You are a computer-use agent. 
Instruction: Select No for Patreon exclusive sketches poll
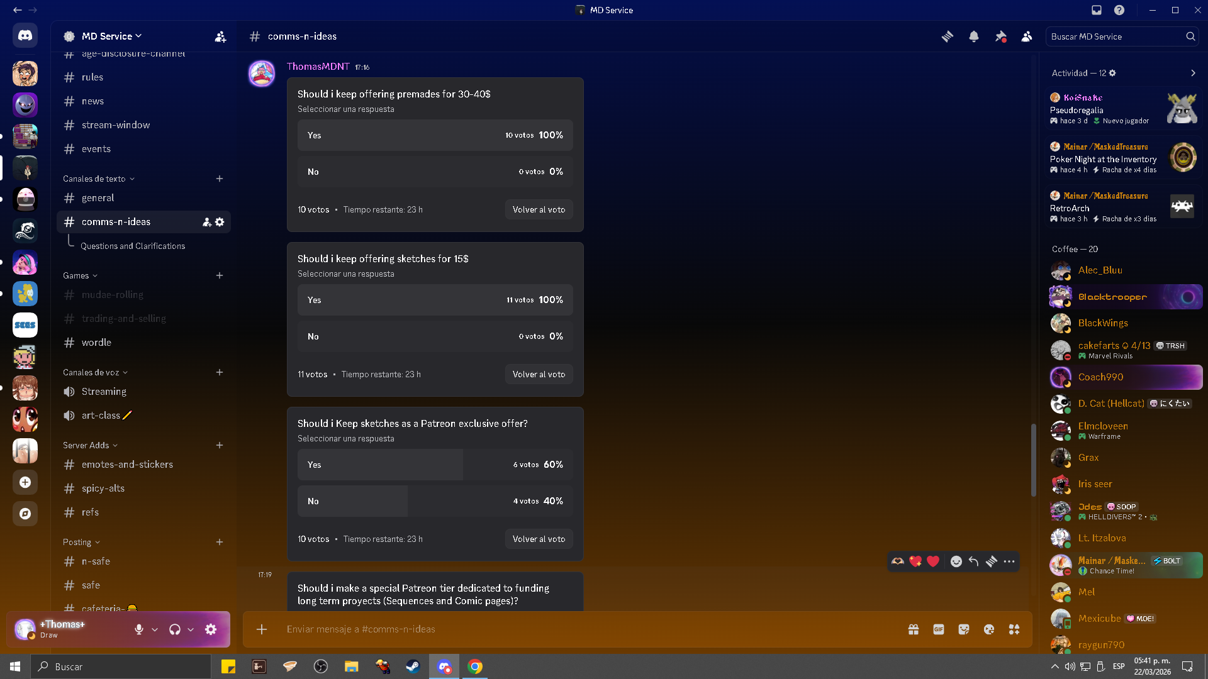[x=435, y=501]
